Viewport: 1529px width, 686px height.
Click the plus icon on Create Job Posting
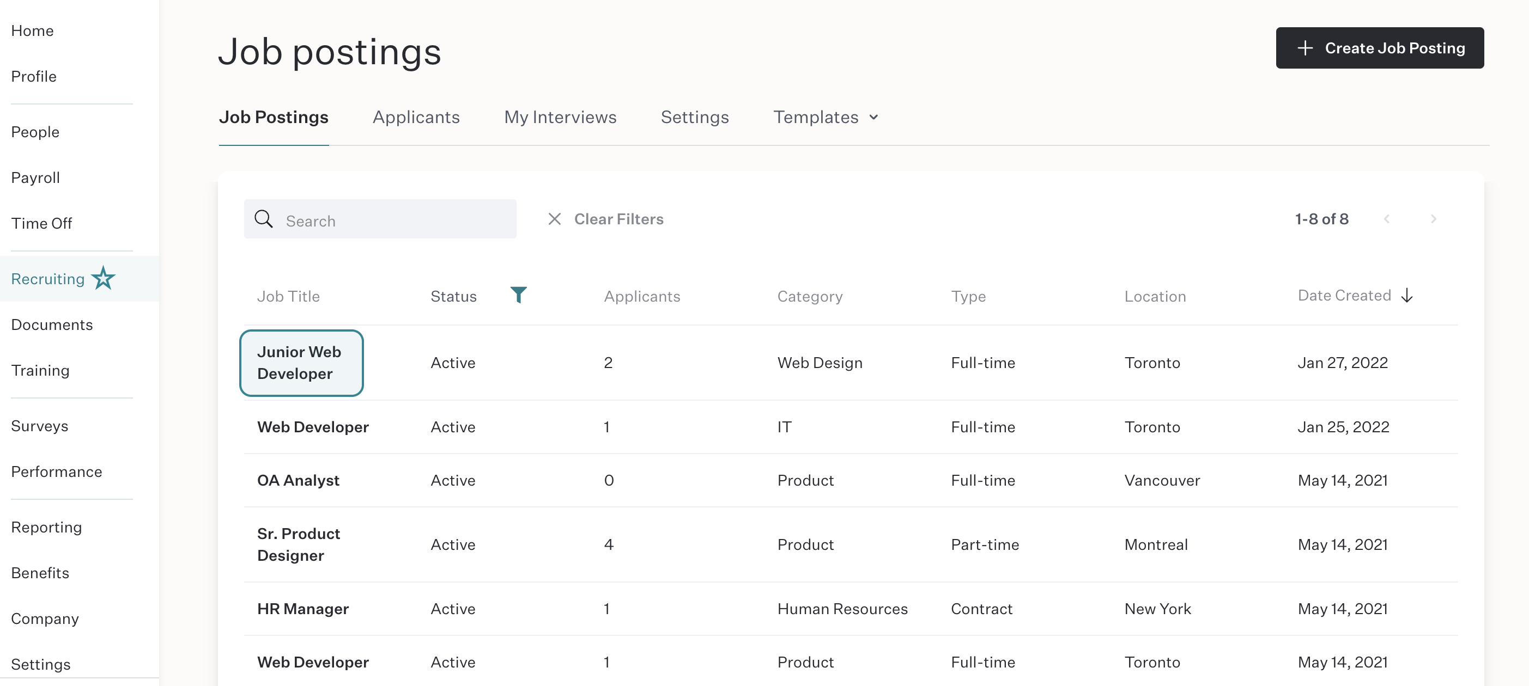tap(1304, 48)
